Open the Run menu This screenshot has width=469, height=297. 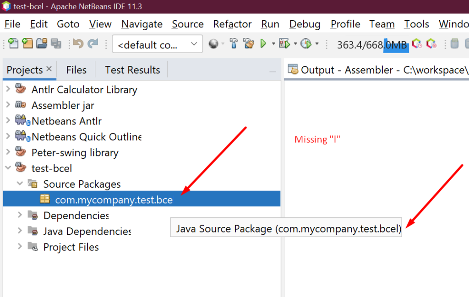pyautogui.click(x=270, y=24)
